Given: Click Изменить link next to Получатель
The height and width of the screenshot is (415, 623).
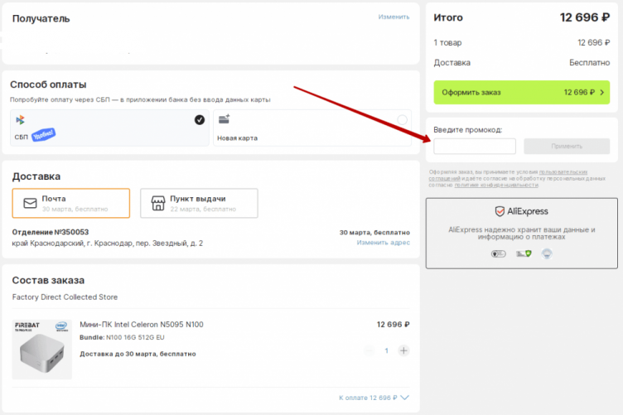Looking at the screenshot, I should [x=394, y=17].
